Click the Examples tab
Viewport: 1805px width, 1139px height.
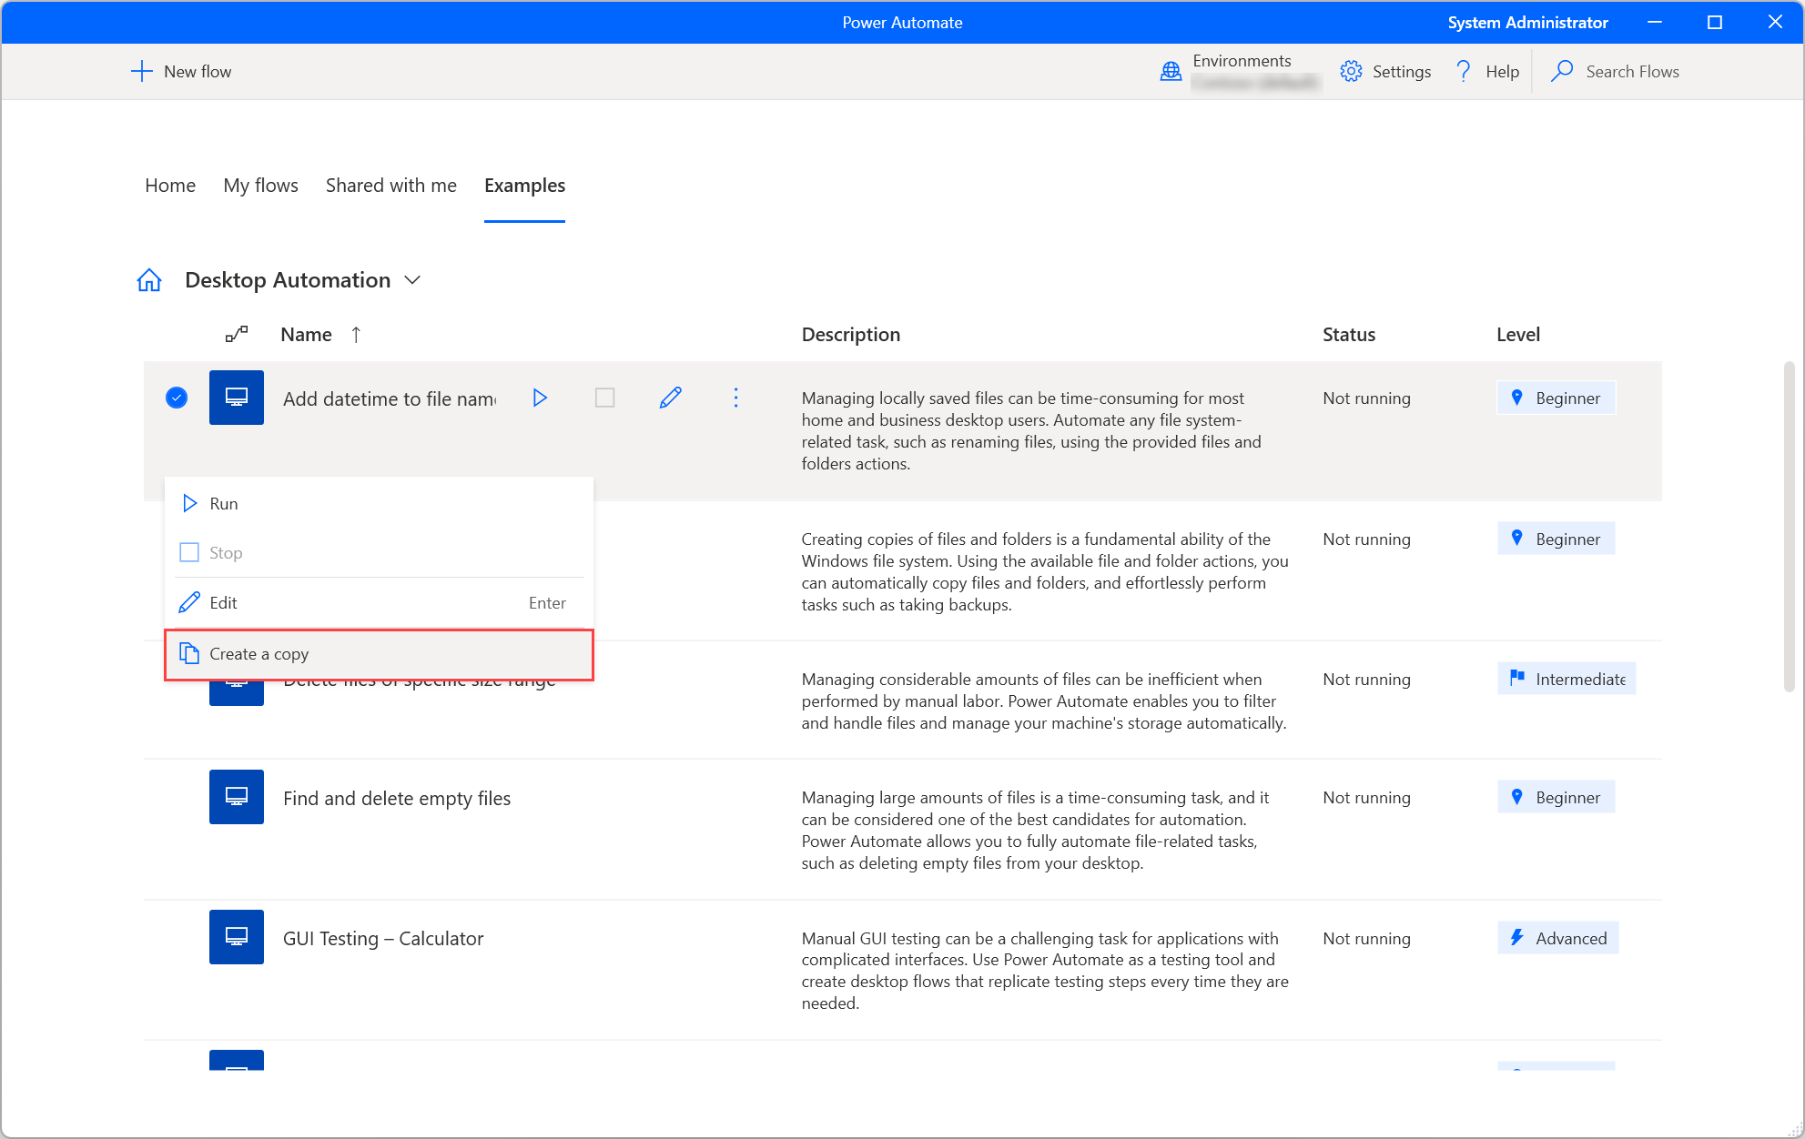point(525,185)
